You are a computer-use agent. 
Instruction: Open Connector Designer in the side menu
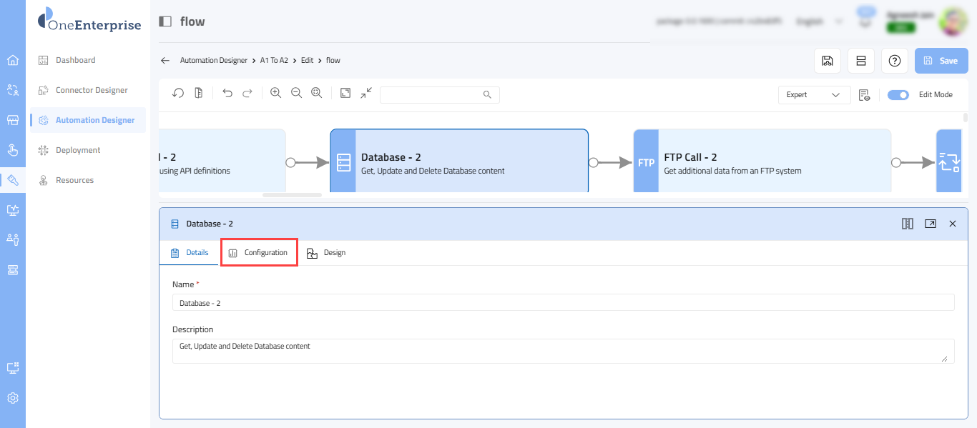92,90
